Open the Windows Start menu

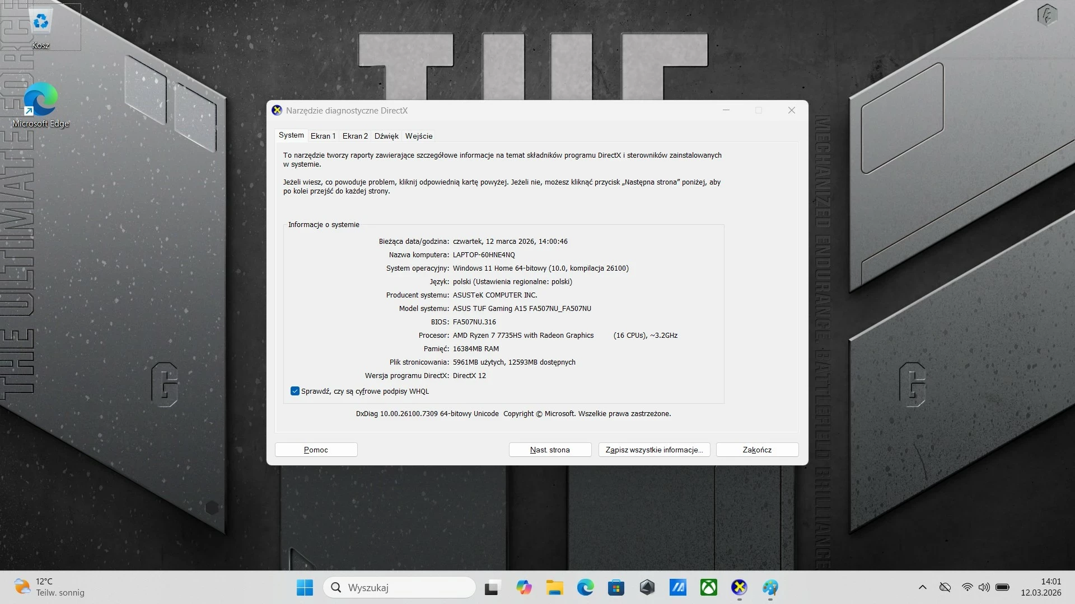[305, 588]
